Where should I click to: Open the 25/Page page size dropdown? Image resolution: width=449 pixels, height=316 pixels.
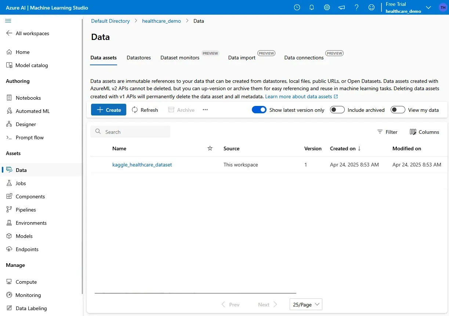coord(305,304)
